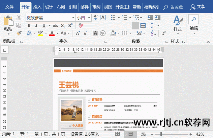The image size is (213, 138).
Task: Click the zoom in plus button
Action: pyautogui.click(x=191, y=134)
